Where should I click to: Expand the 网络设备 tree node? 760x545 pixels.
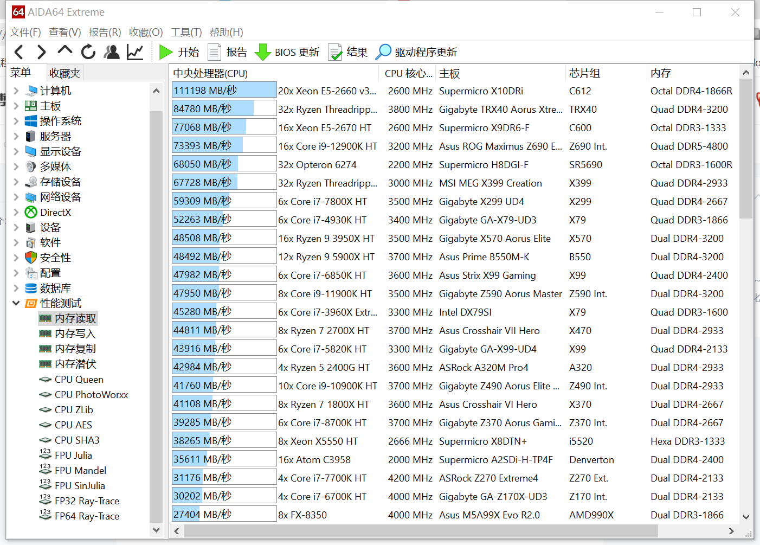(x=16, y=197)
